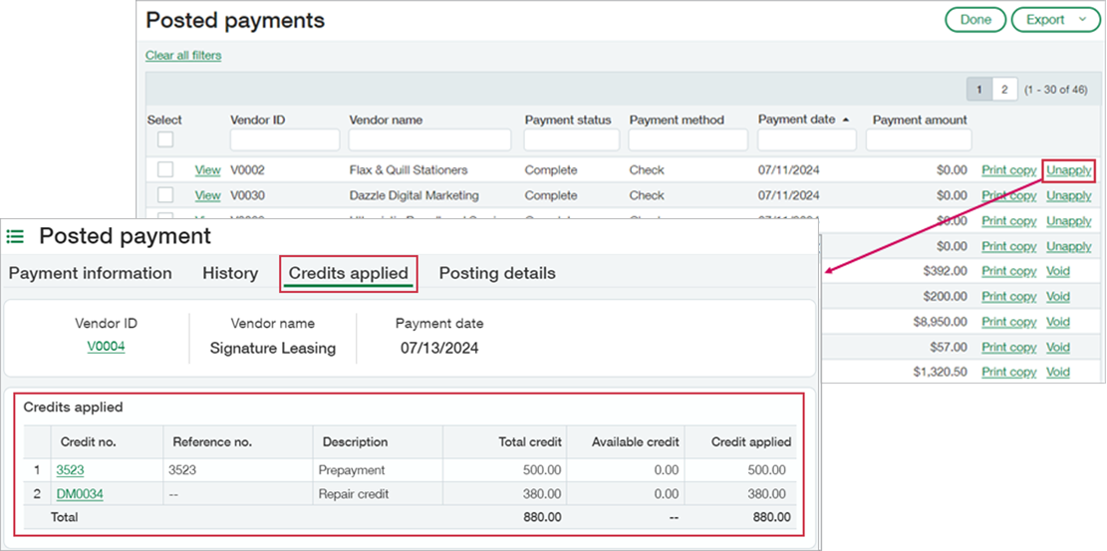The width and height of the screenshot is (1107, 551).
Task: Open the Posted payment hamburger menu icon
Action: (x=15, y=236)
